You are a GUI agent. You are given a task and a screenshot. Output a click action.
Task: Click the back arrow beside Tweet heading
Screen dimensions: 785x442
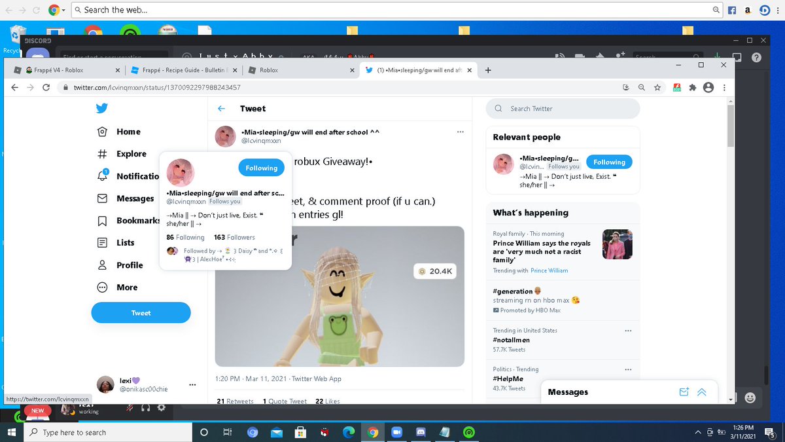[222, 109]
